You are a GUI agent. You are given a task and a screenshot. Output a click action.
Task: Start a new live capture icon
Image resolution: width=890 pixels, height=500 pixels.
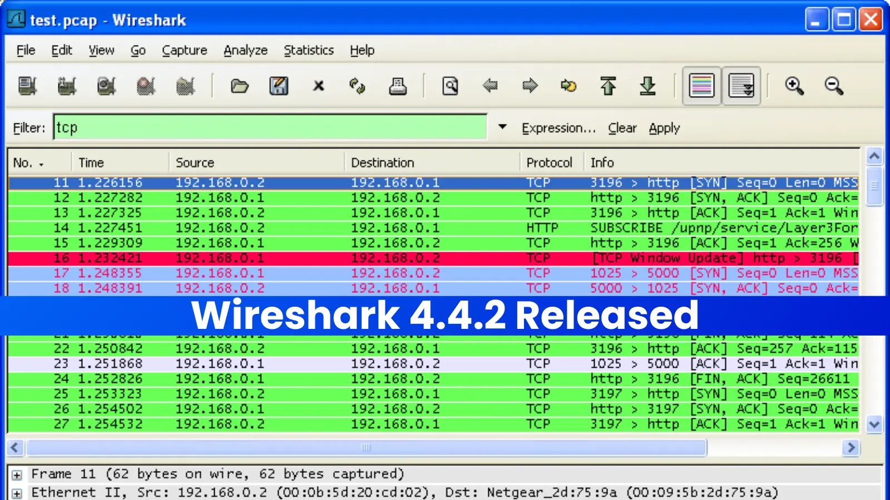coord(106,86)
